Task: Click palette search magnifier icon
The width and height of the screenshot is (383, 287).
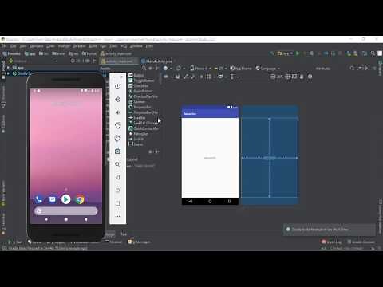Action: pos(144,69)
